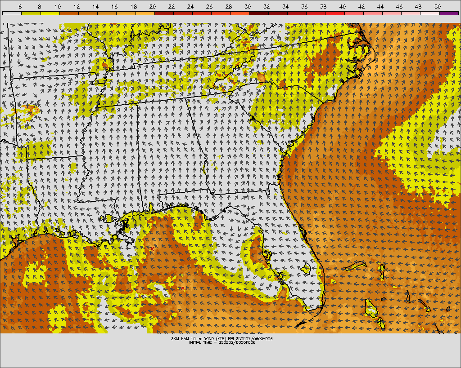Pick the legend label 22

click(x=172, y=6)
